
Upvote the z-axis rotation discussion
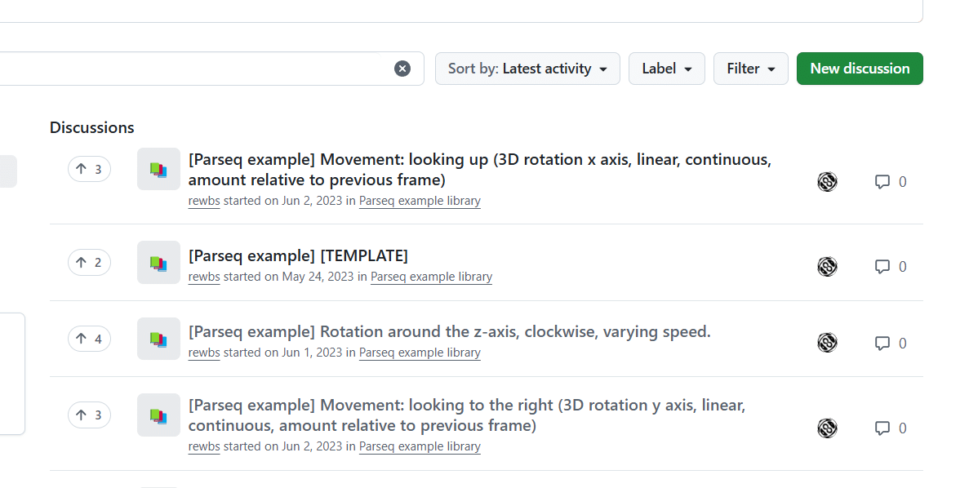pyautogui.click(x=88, y=339)
